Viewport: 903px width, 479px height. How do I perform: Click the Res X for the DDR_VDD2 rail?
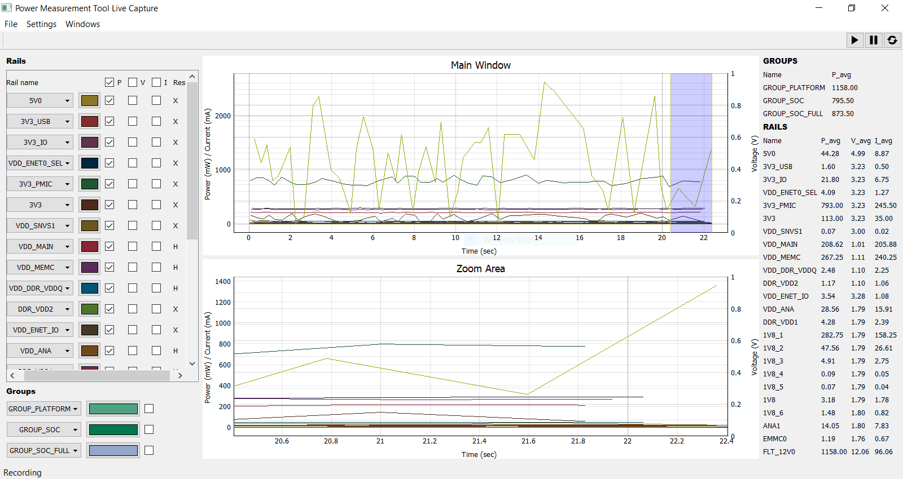pos(176,309)
